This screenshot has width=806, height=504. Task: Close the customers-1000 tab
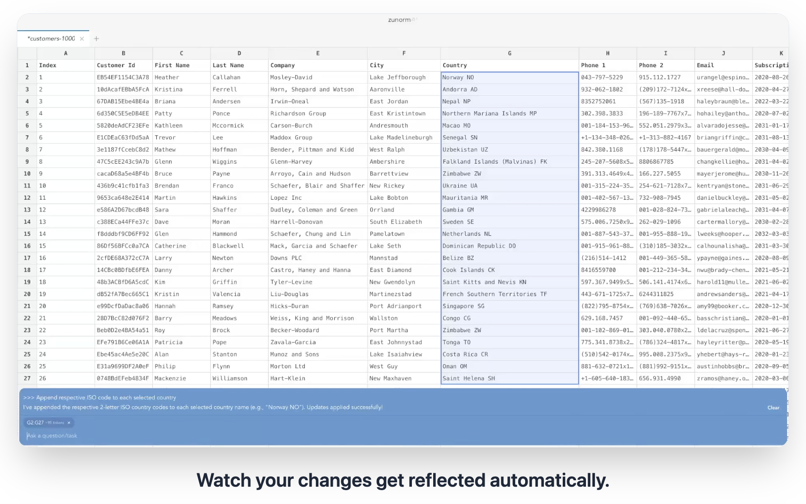click(x=82, y=39)
